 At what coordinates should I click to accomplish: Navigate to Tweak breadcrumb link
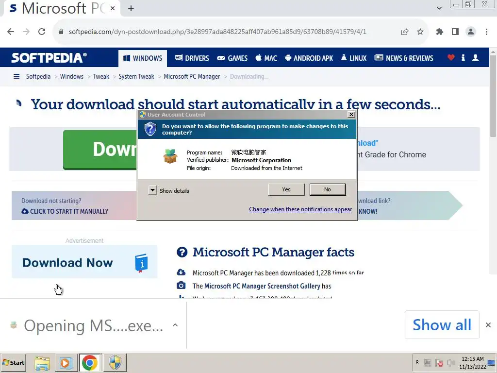tap(101, 76)
